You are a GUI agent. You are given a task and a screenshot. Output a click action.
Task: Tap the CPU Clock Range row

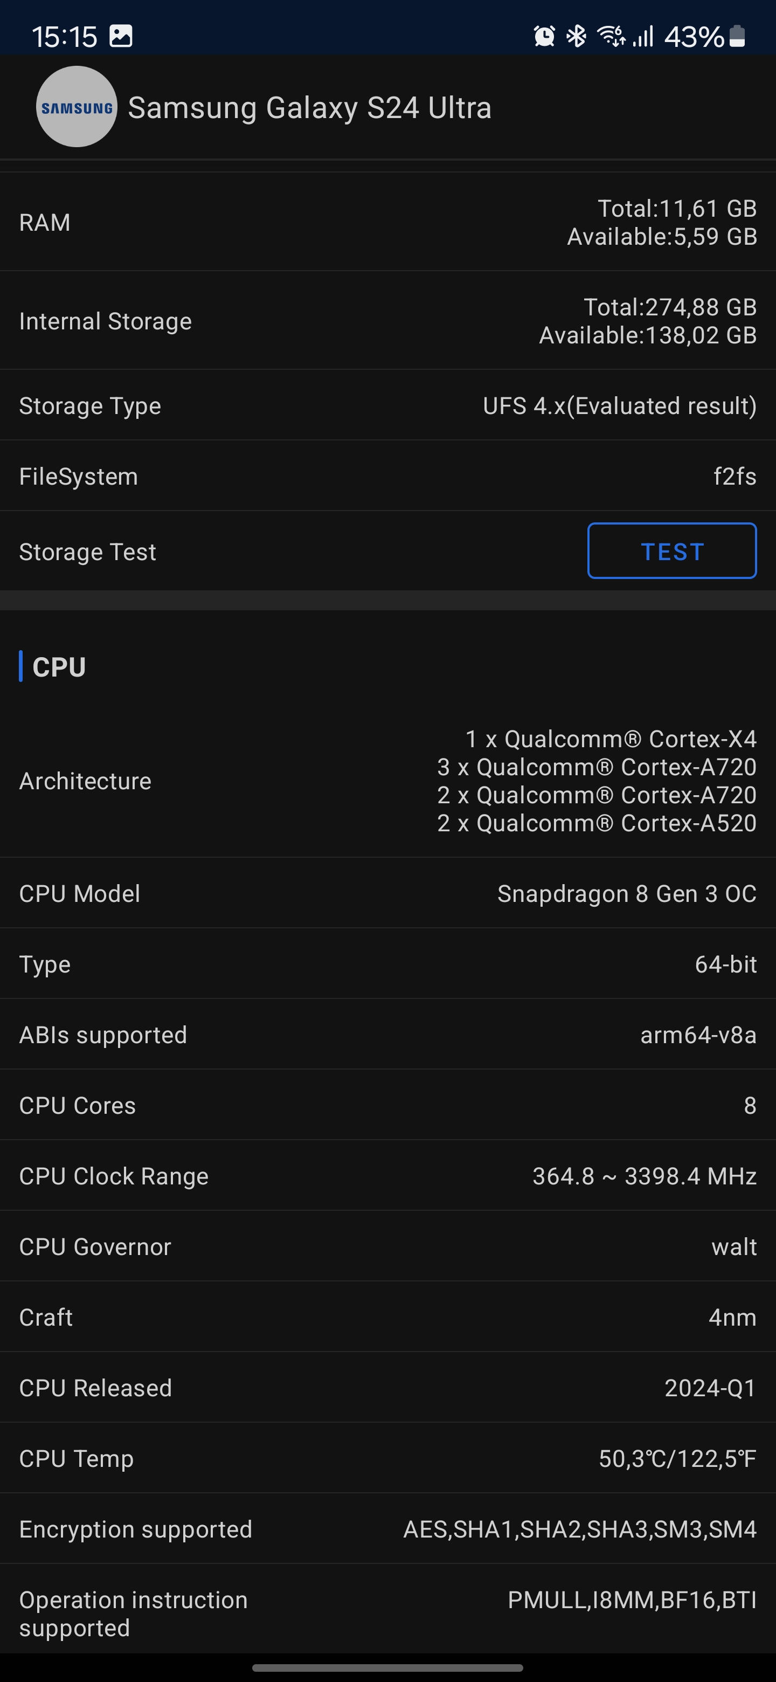pos(387,1176)
